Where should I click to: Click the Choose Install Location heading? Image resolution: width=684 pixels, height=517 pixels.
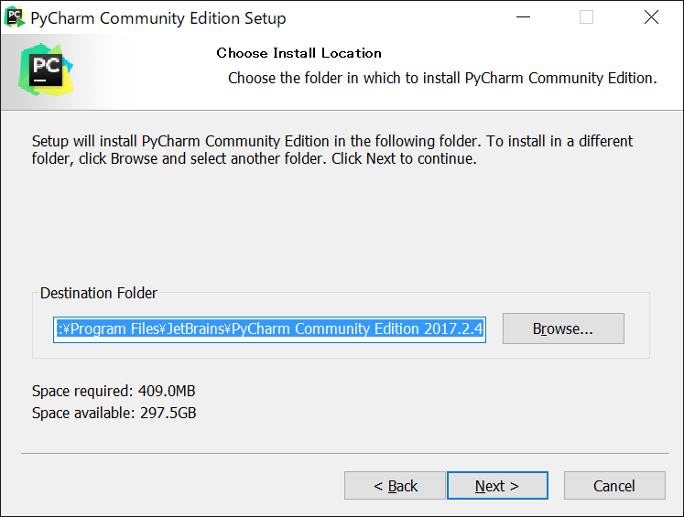tap(299, 53)
